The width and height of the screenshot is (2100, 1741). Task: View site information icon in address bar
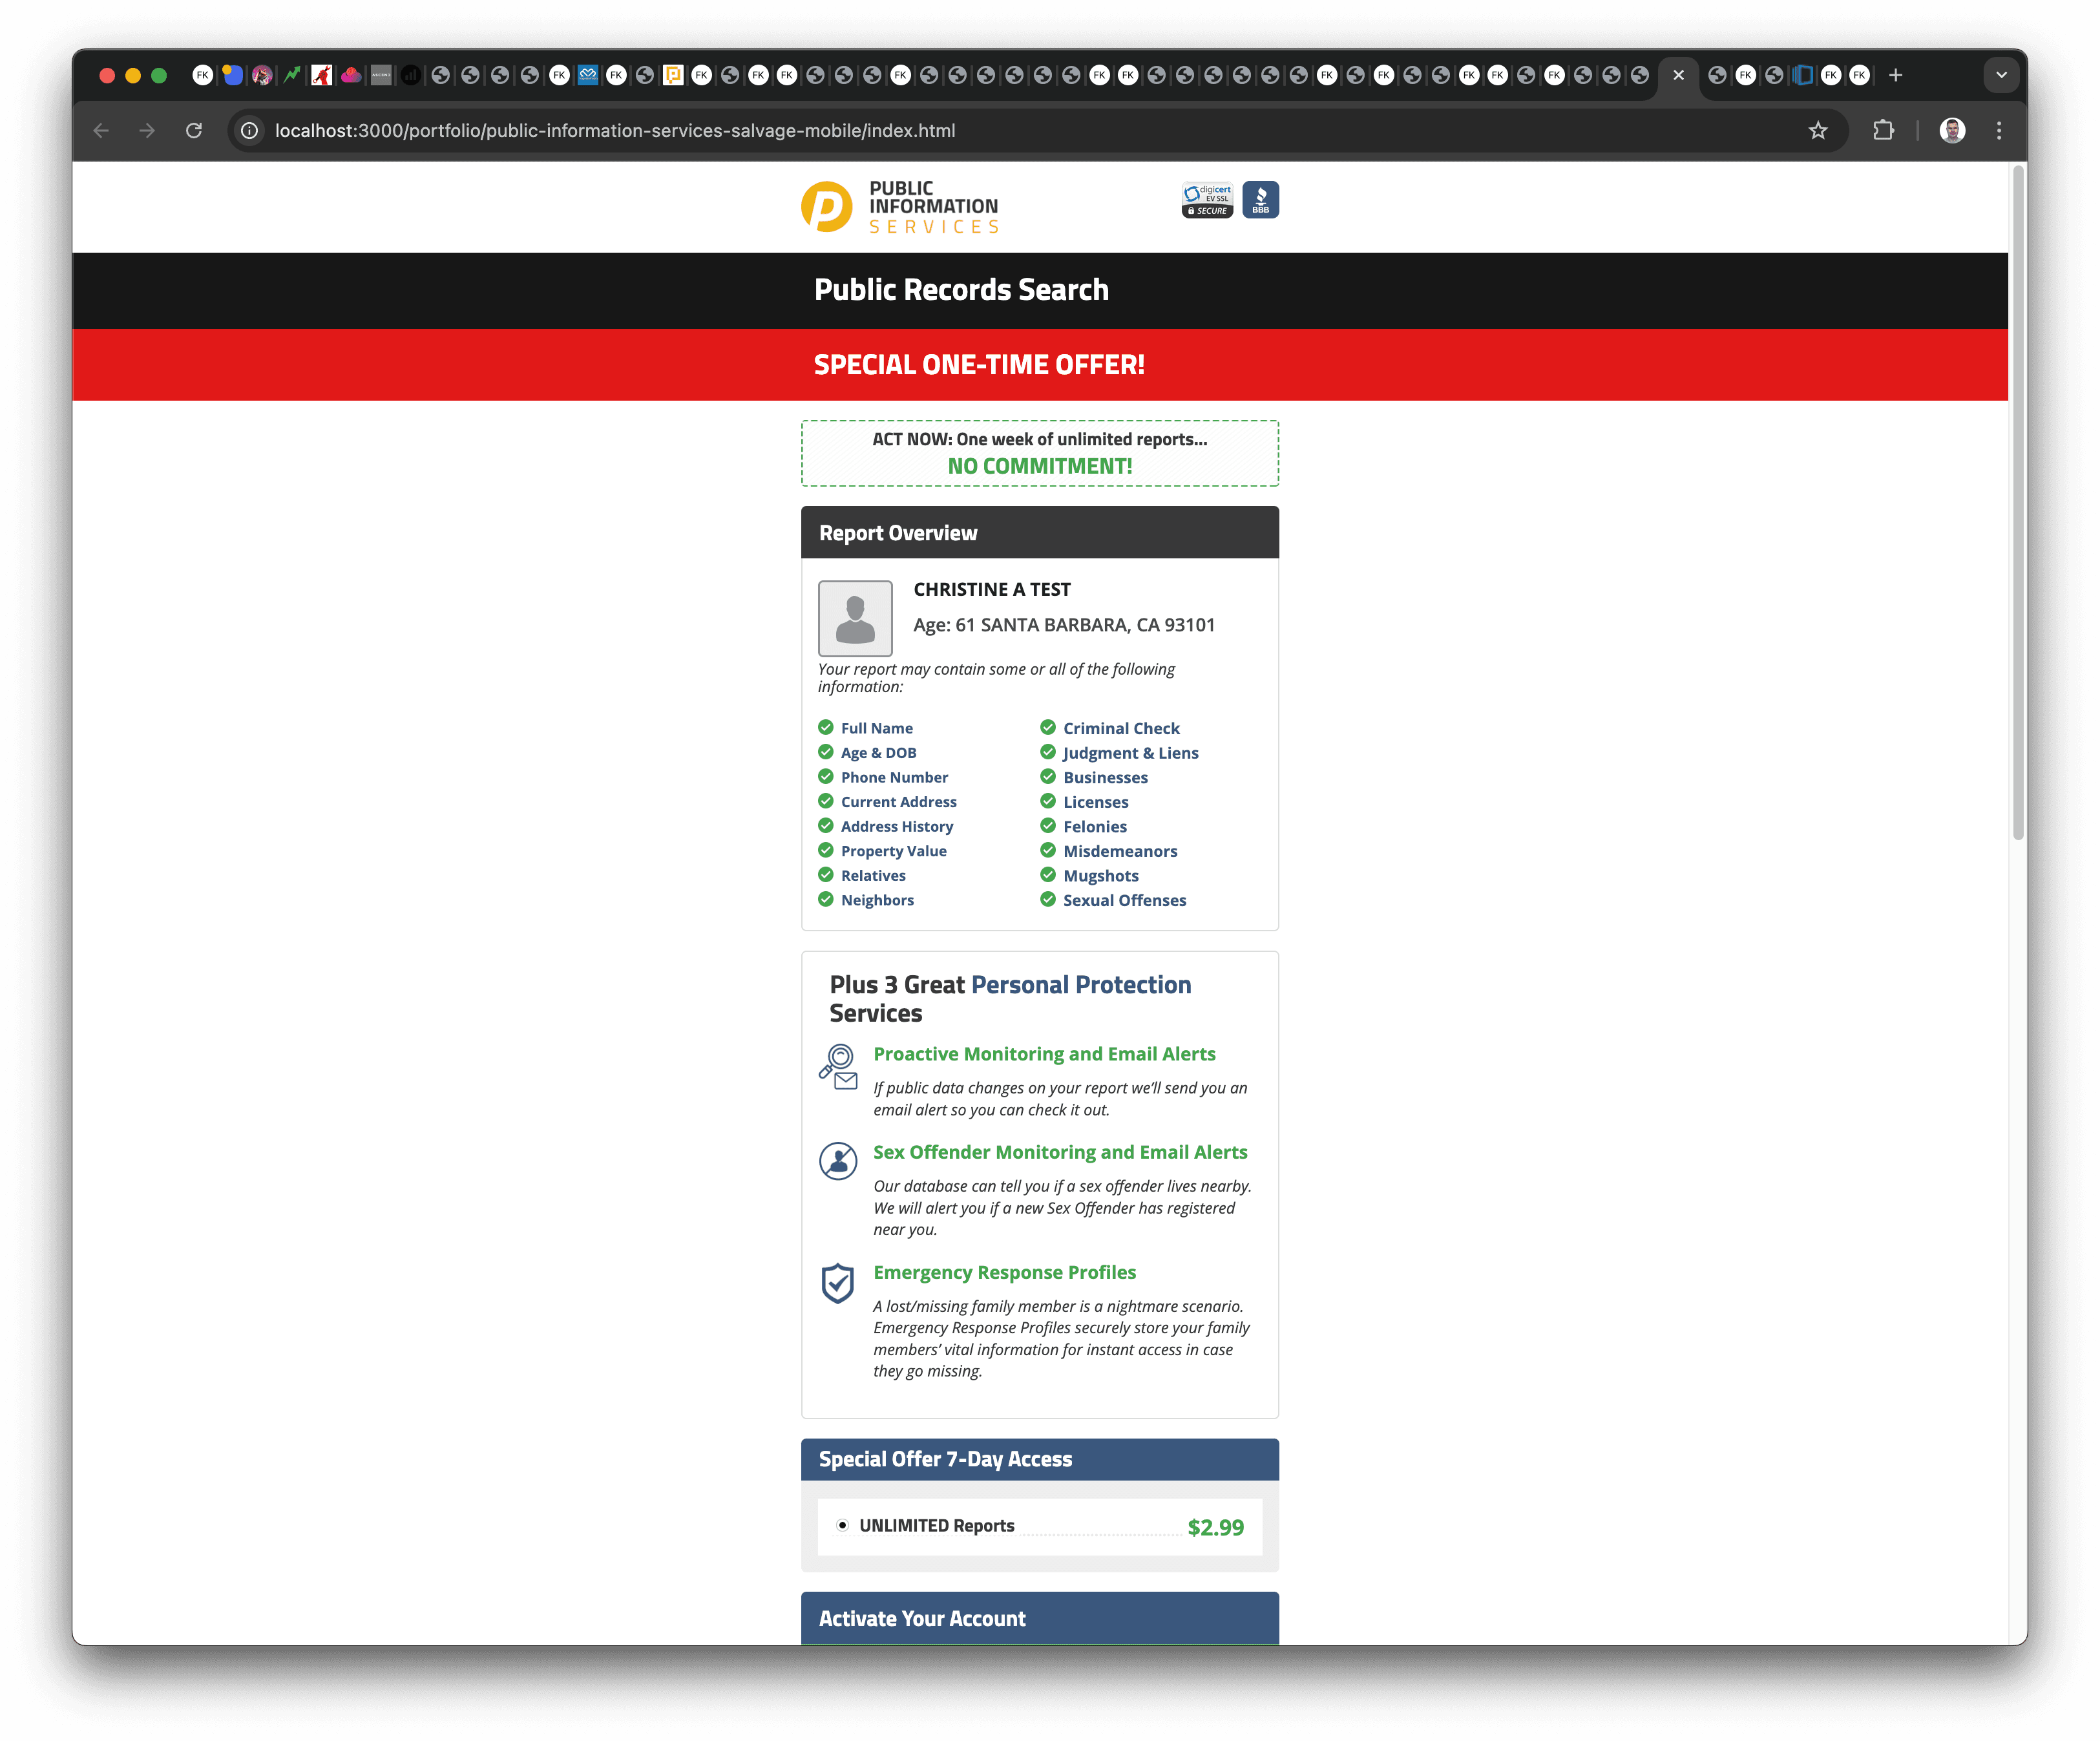click(249, 130)
